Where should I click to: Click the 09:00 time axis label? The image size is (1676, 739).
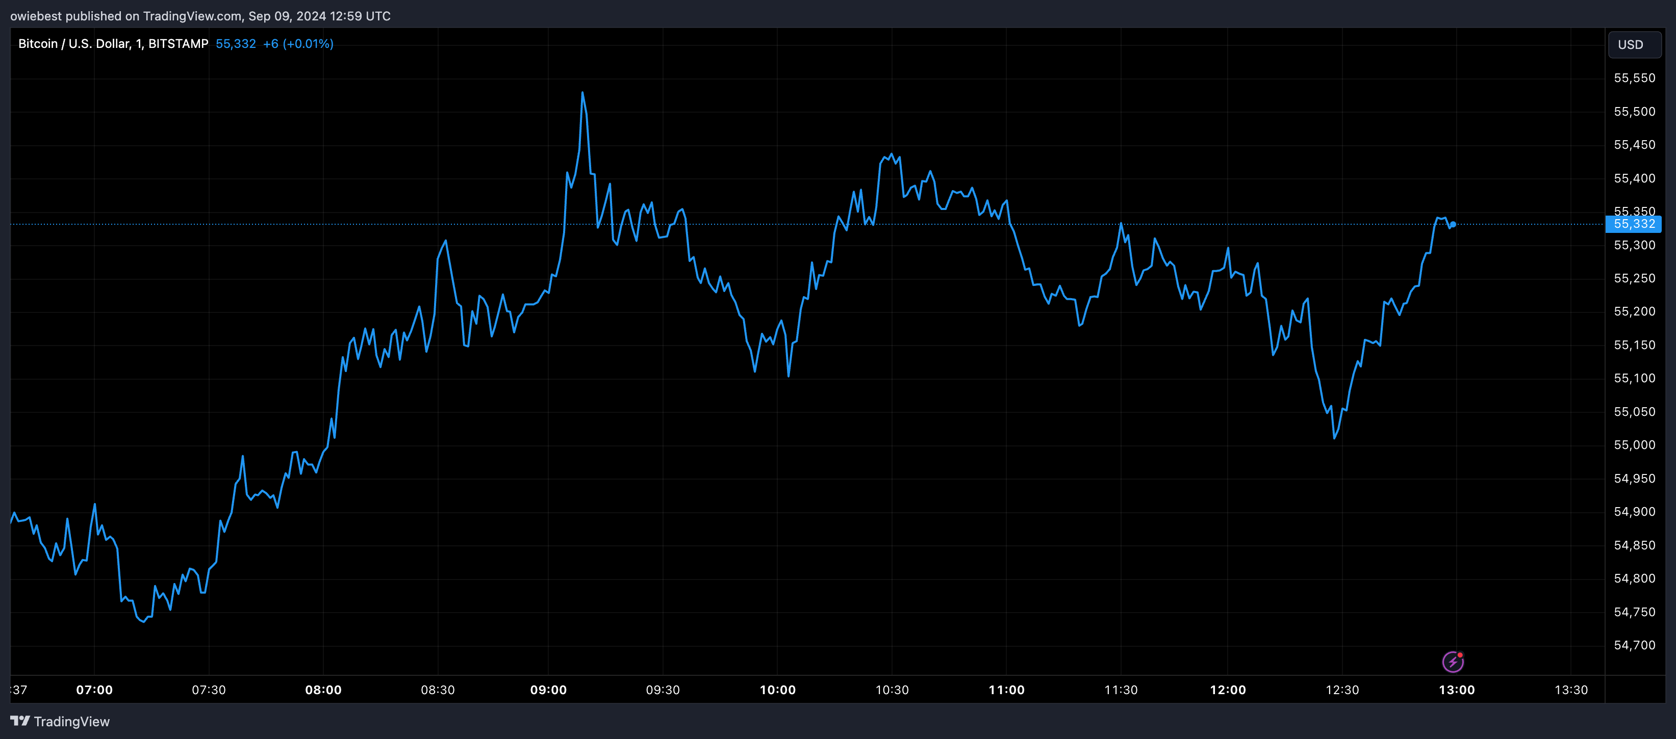click(x=548, y=690)
